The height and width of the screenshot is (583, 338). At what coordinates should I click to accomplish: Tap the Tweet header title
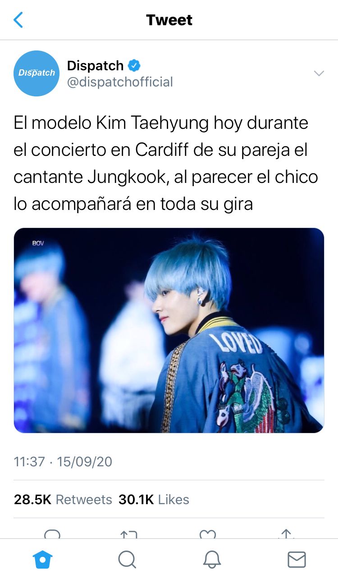(169, 20)
